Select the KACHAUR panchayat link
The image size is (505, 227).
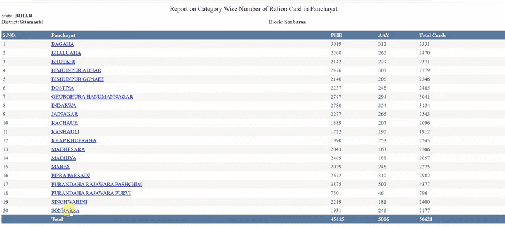click(x=64, y=123)
